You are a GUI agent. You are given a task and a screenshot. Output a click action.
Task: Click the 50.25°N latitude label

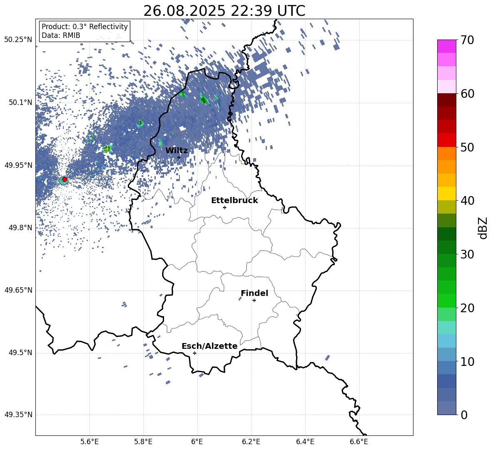[18, 40]
